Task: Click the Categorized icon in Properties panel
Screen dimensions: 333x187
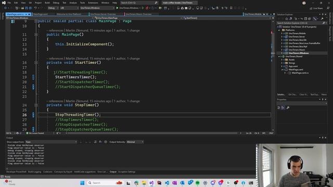Action: [x=279, y=108]
